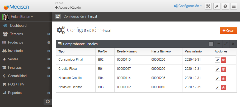This screenshot has width=240, height=107.
Task: Go to Dashboard in sidebar
Action: coord(18,26)
